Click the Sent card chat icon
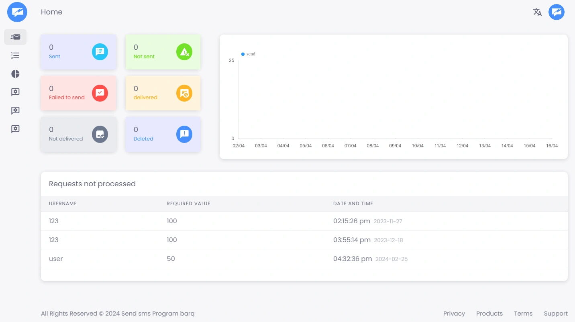 100,52
